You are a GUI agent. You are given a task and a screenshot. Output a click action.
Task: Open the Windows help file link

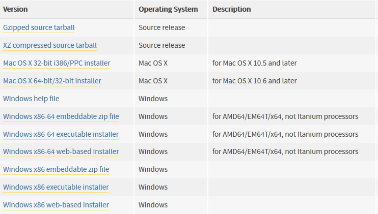[31, 99]
